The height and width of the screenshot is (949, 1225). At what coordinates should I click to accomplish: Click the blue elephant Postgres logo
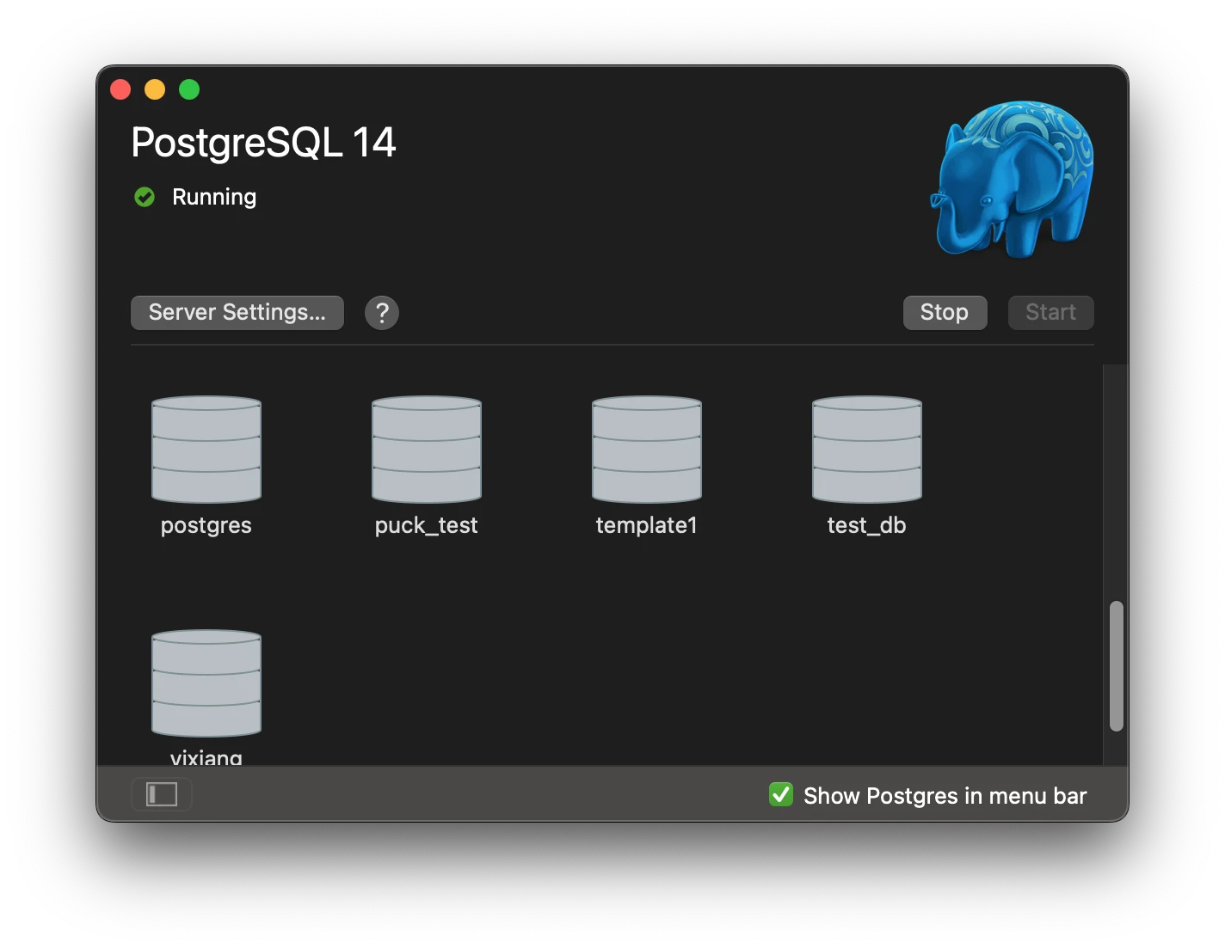click(1013, 180)
